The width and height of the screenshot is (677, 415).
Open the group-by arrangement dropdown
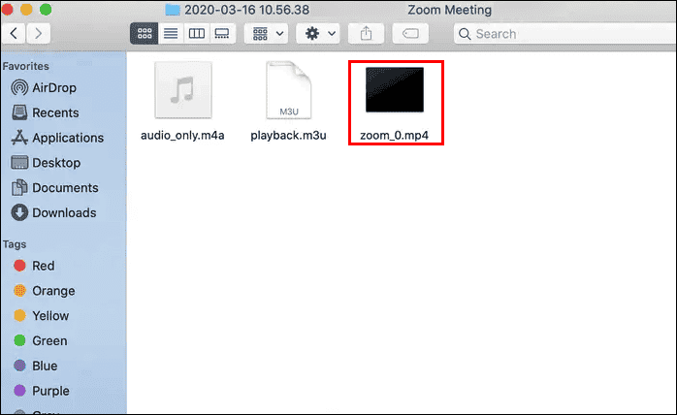pyautogui.click(x=268, y=34)
